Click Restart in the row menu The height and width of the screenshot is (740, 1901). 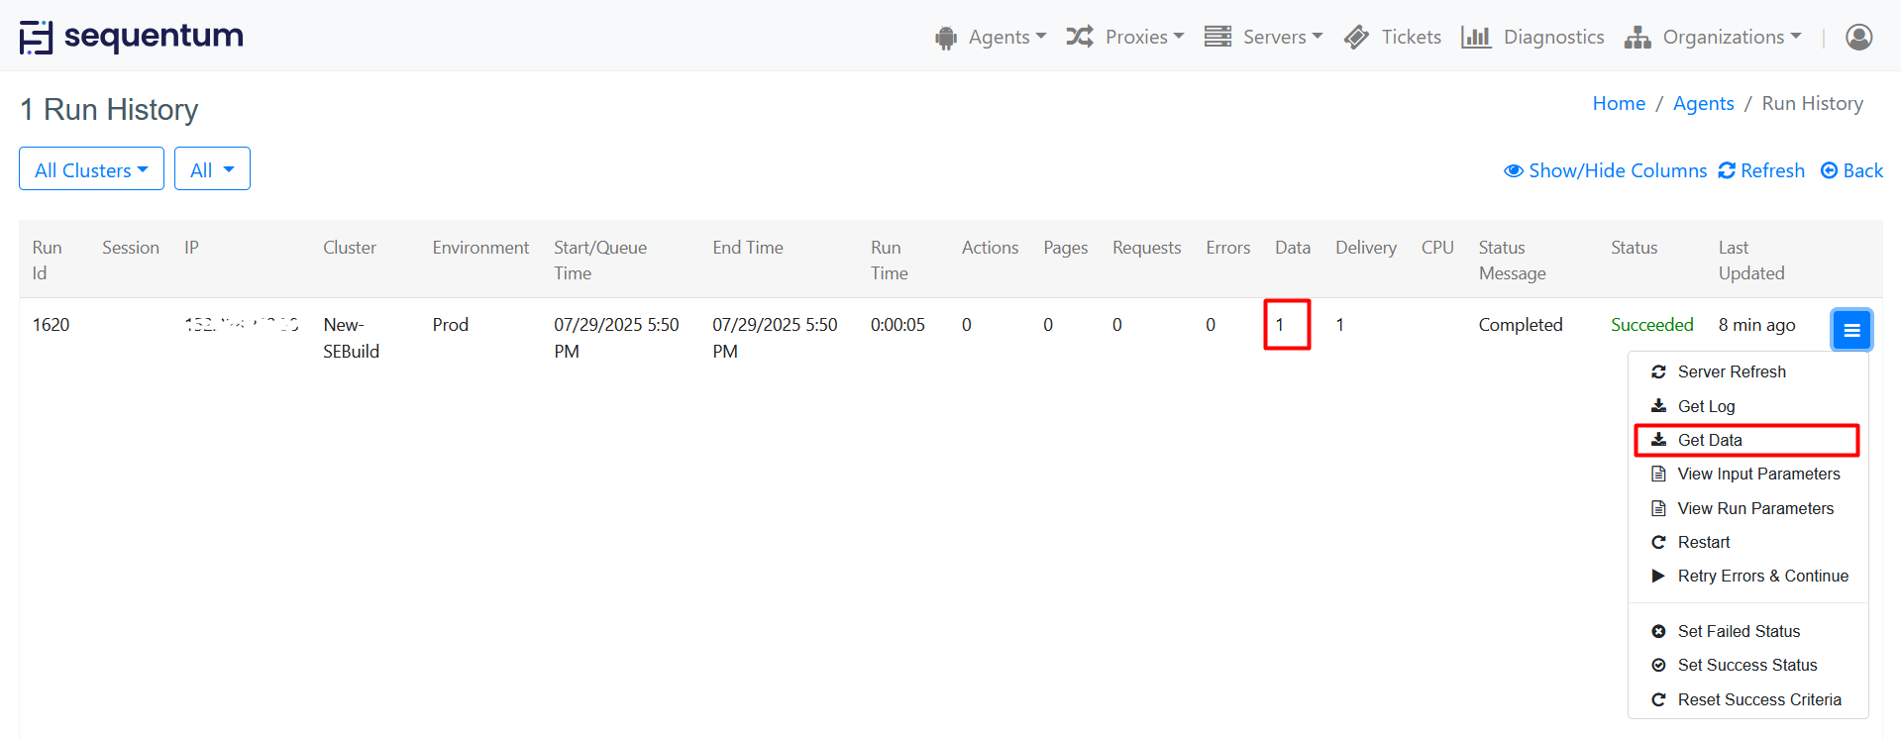pos(1703,542)
